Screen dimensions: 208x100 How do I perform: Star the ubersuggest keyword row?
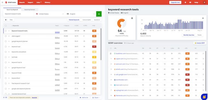tap(9, 36)
